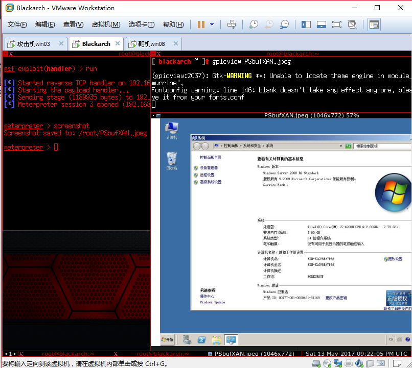This screenshot has height=368, width=412.
Task: Click the PSbufXAN.jpeg entry in bottom panel
Action: [251, 354]
